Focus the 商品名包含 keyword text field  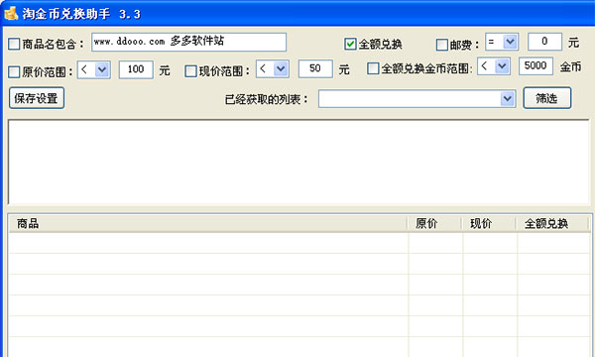pyautogui.click(x=188, y=42)
